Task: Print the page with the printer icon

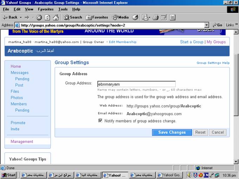Action: [156, 18]
